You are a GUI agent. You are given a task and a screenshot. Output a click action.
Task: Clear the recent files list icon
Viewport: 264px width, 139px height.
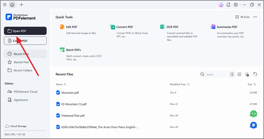point(247,74)
